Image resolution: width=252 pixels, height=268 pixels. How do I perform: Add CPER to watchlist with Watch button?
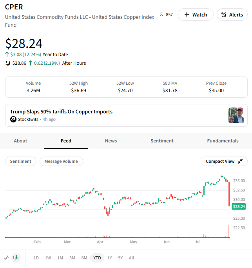pos(196,15)
